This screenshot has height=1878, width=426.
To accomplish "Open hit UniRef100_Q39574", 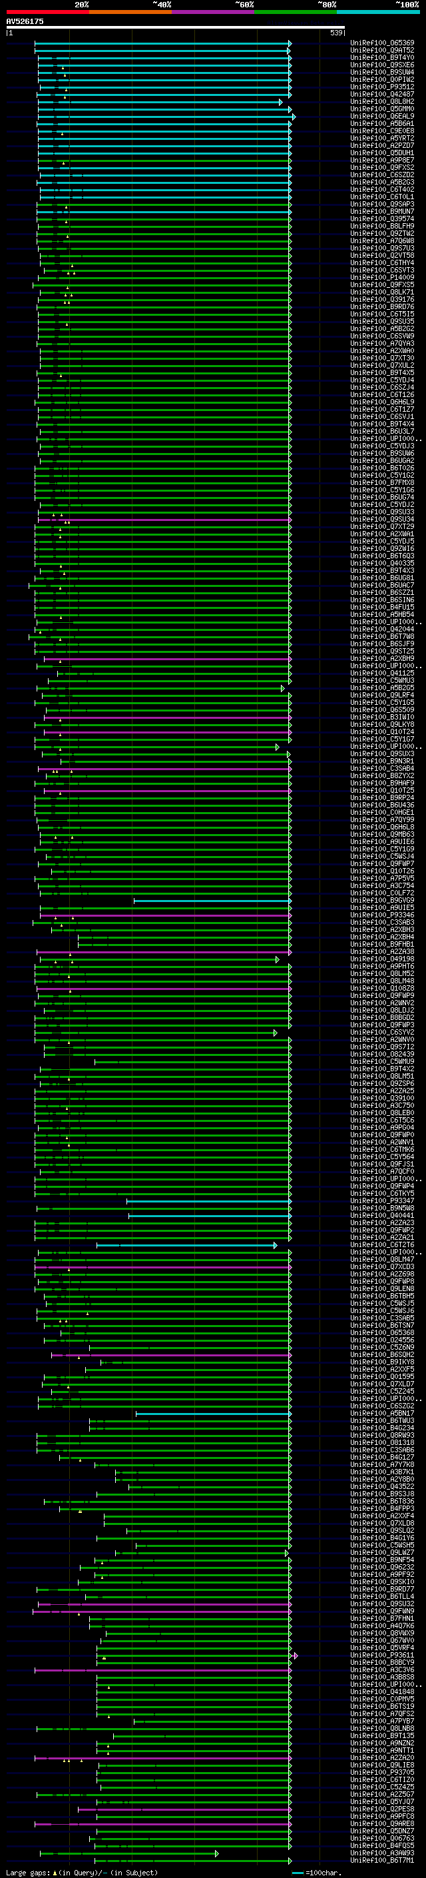I will (382, 219).
